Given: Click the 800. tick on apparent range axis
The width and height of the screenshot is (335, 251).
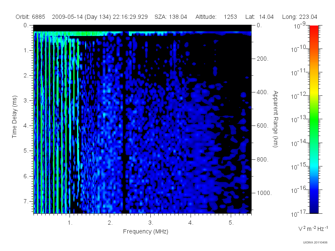Looking at the screenshot, I should coord(263,159).
